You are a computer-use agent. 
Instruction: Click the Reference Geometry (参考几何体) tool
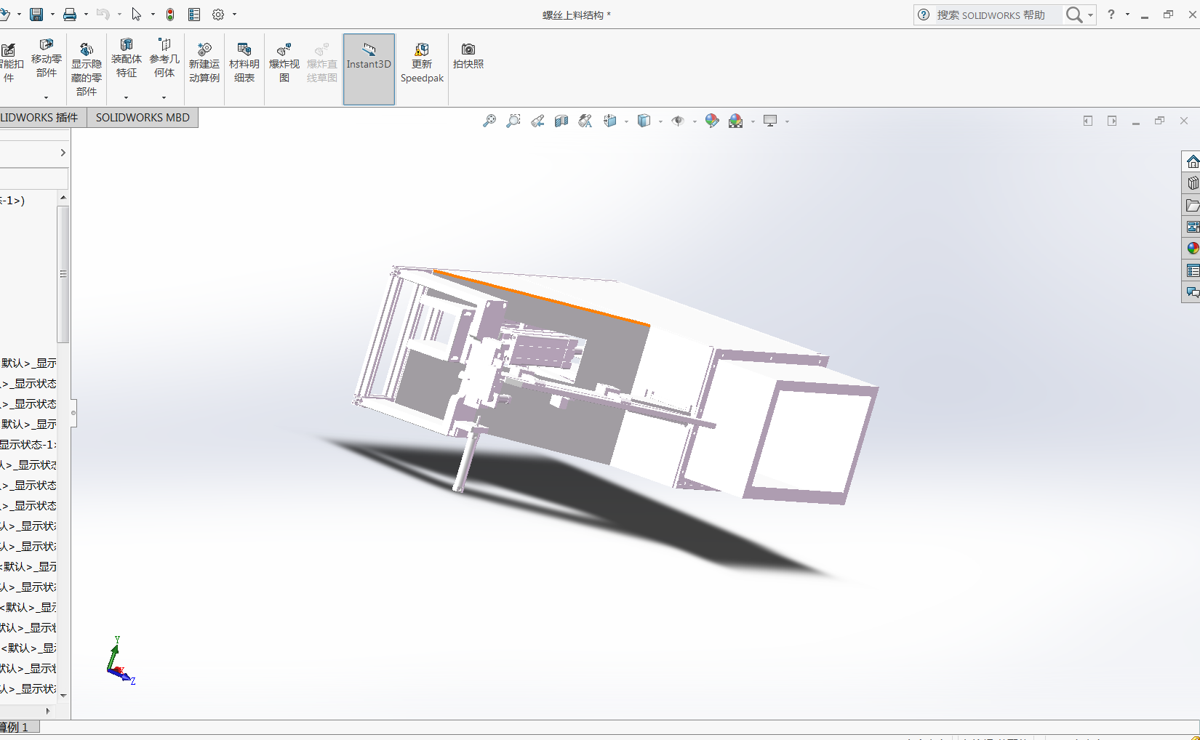pos(164,58)
